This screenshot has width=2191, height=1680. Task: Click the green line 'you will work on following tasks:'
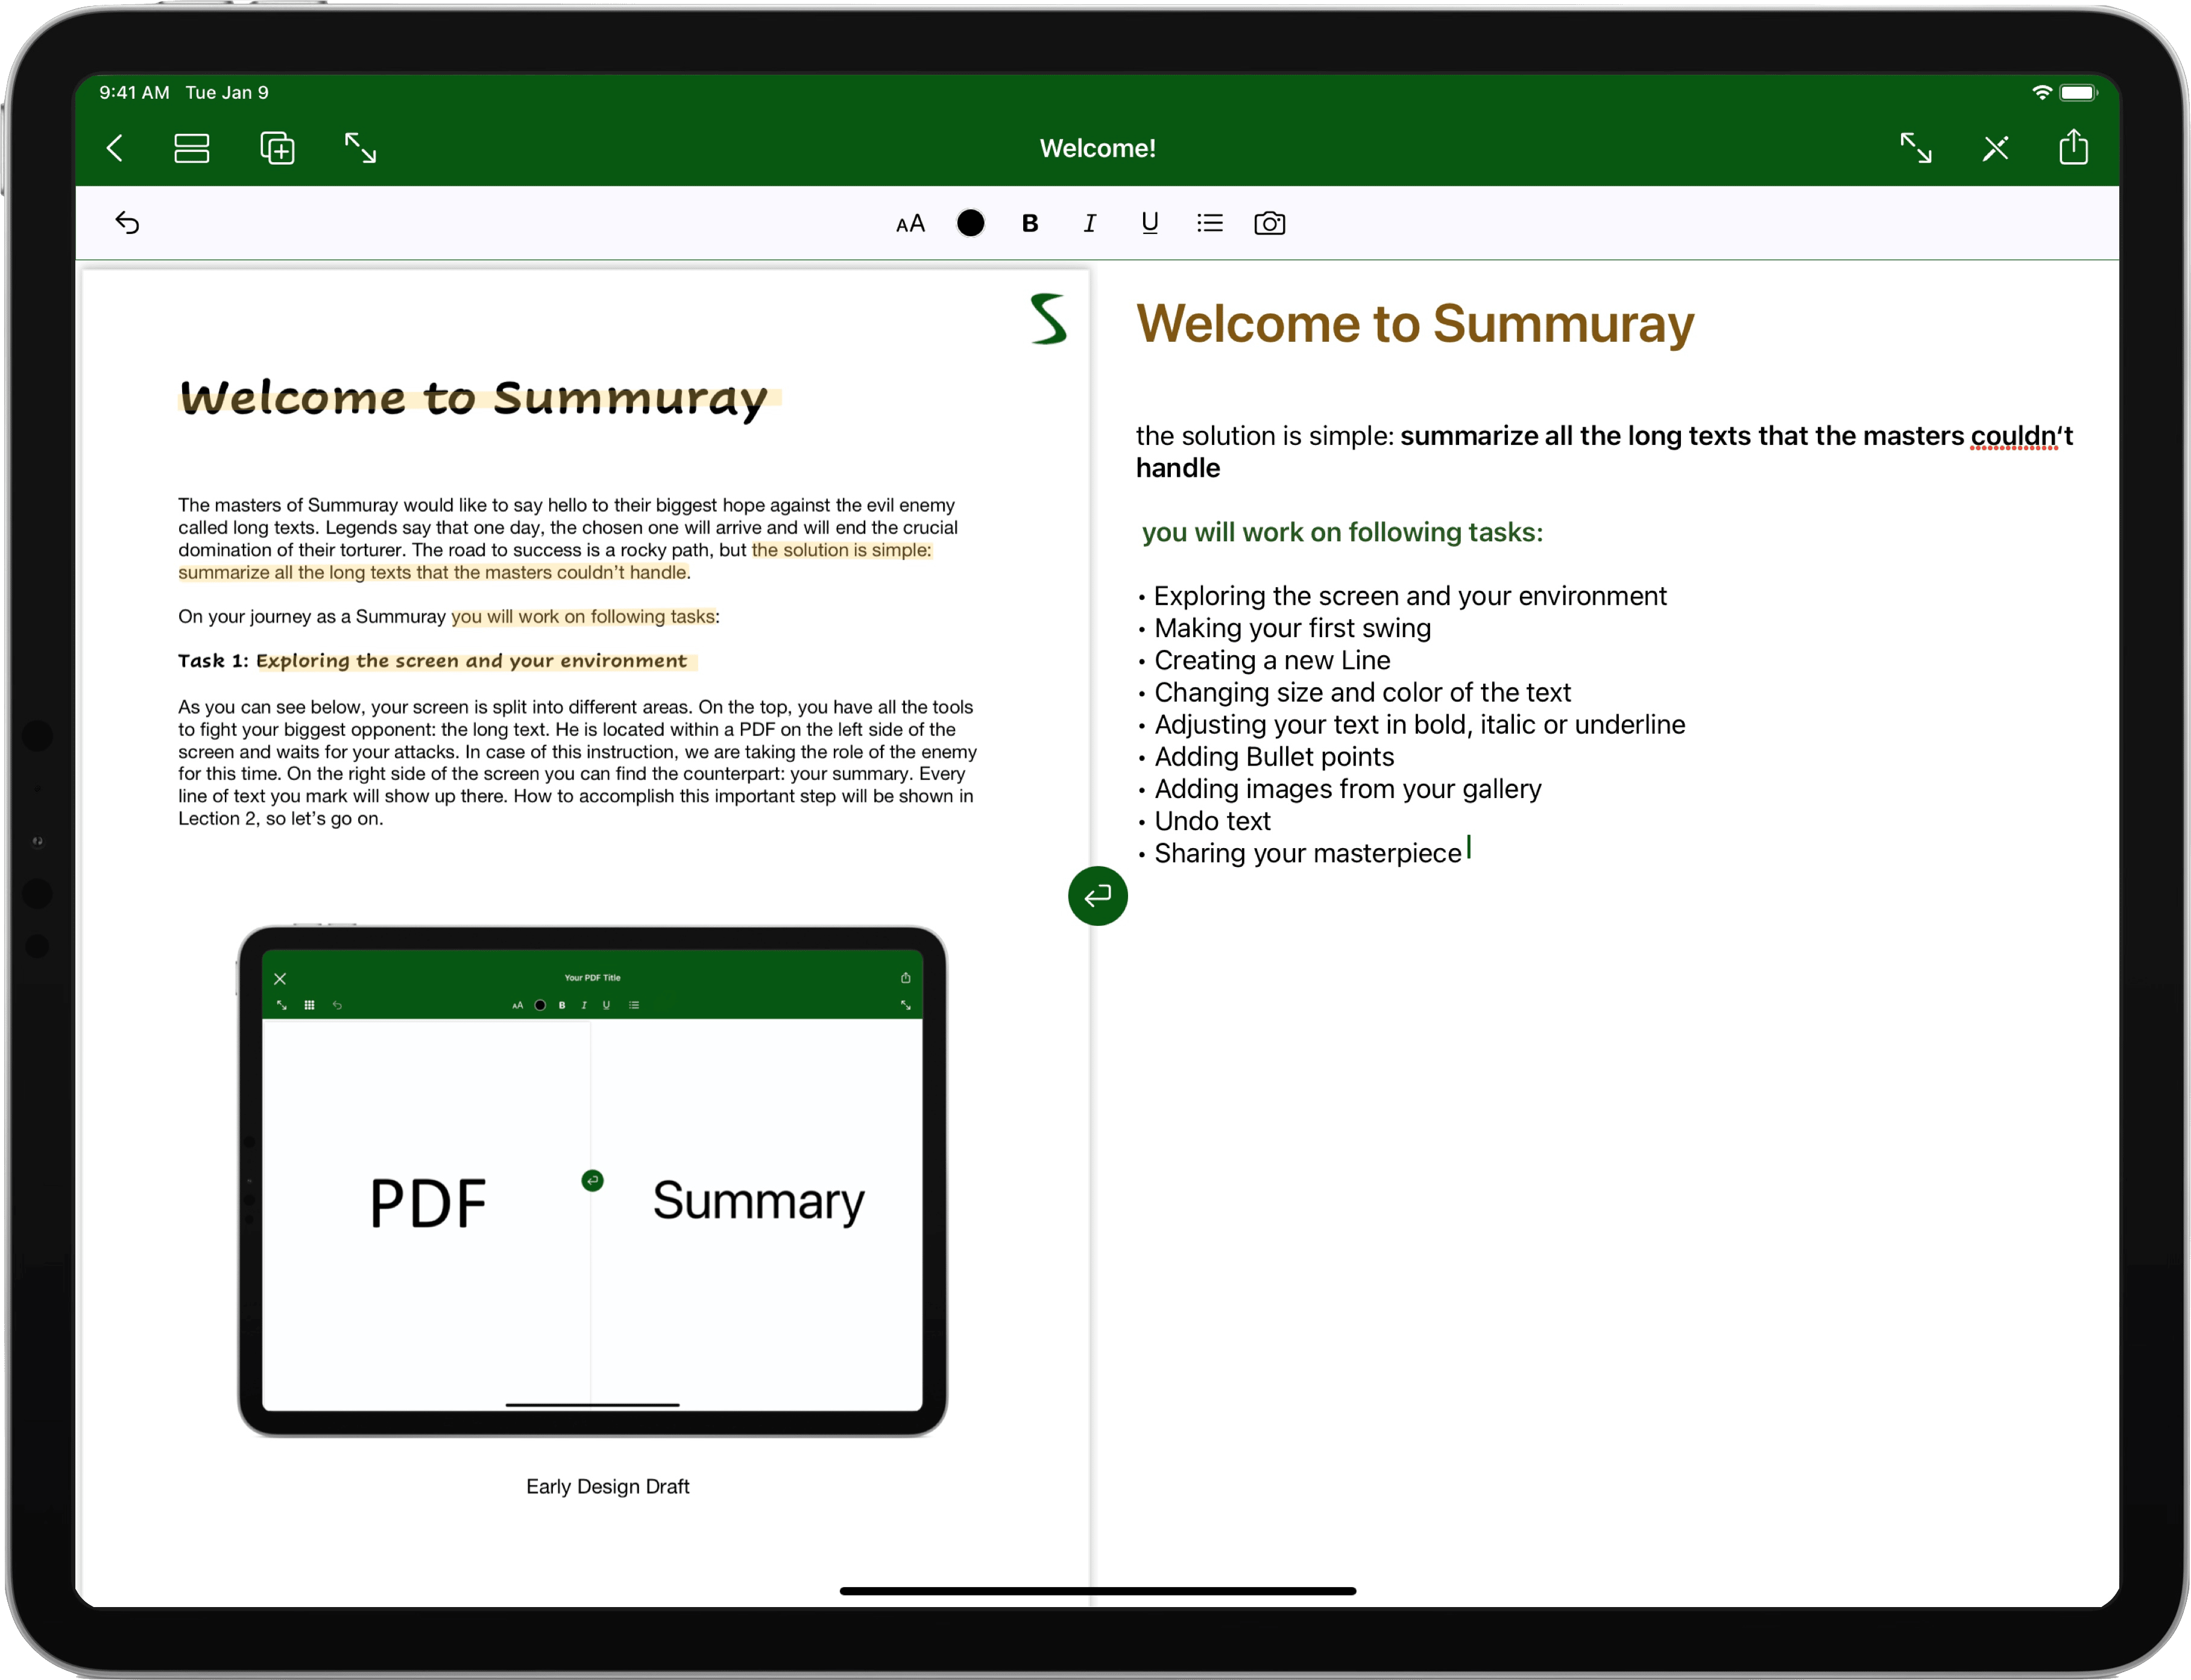(1342, 532)
